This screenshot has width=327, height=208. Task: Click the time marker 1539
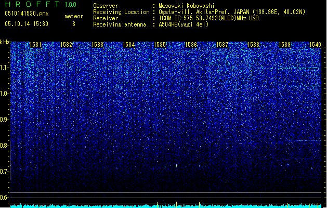tap(285, 45)
